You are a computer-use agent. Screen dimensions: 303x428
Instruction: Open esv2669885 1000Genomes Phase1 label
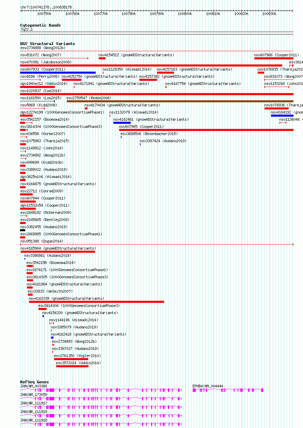point(61,234)
